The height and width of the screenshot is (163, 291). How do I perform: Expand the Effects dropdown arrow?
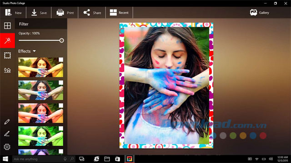pyautogui.click(x=35, y=51)
